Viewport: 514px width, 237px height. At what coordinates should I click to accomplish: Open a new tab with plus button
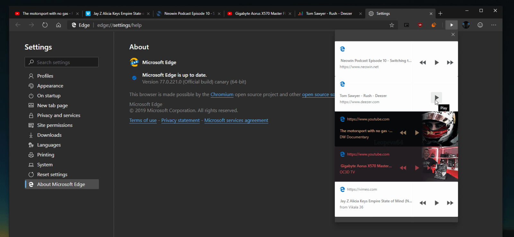click(x=440, y=13)
